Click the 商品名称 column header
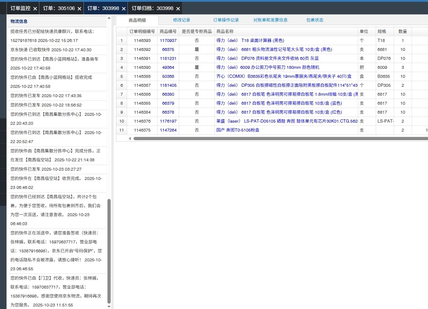This screenshot has width=428, height=309. click(x=225, y=32)
